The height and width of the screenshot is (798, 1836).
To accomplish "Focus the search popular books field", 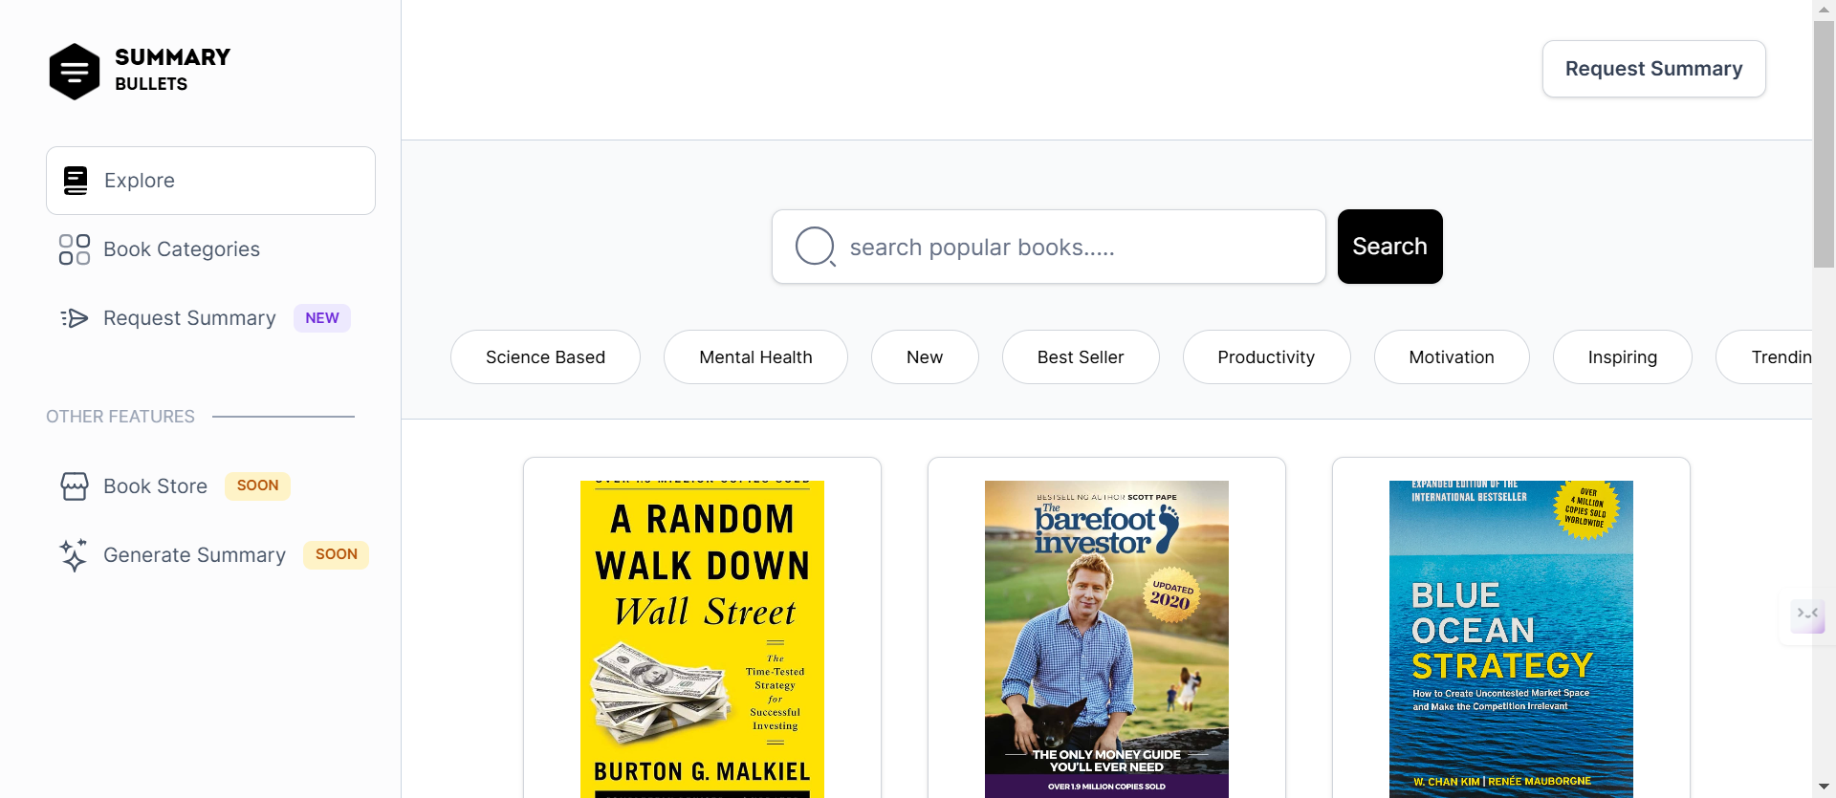I will [x=1049, y=247].
